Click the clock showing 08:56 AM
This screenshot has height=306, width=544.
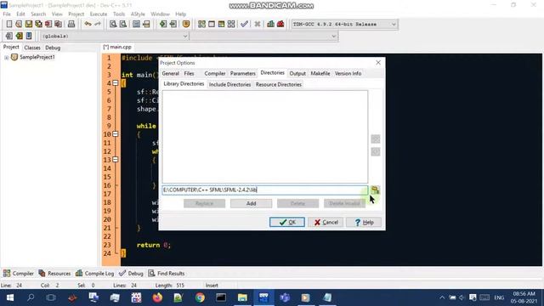pyautogui.click(x=524, y=294)
